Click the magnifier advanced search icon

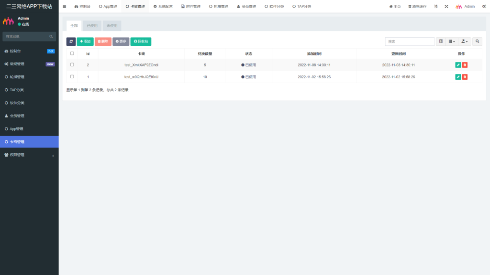[x=478, y=42]
